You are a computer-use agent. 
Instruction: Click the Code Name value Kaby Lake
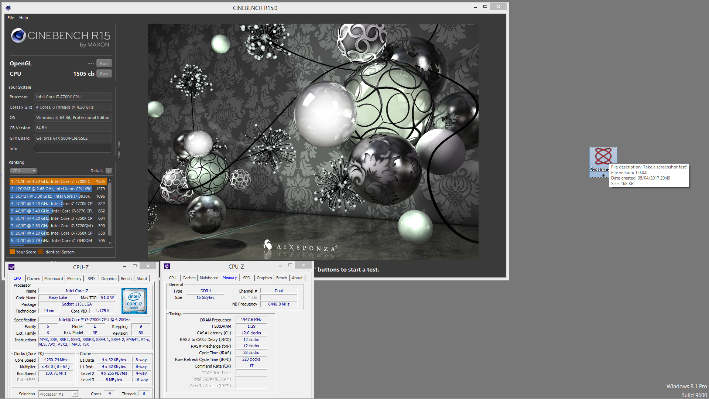(58, 297)
